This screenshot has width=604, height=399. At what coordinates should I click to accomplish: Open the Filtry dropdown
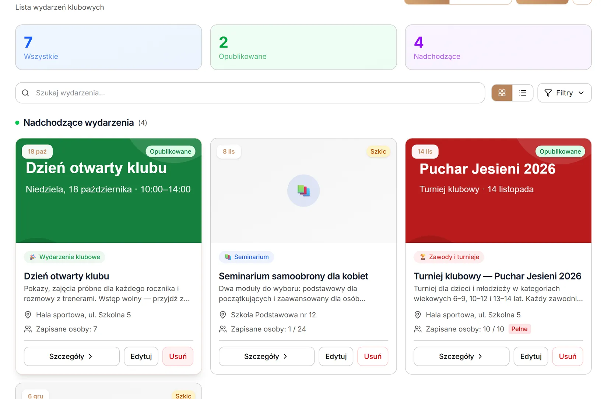click(564, 93)
